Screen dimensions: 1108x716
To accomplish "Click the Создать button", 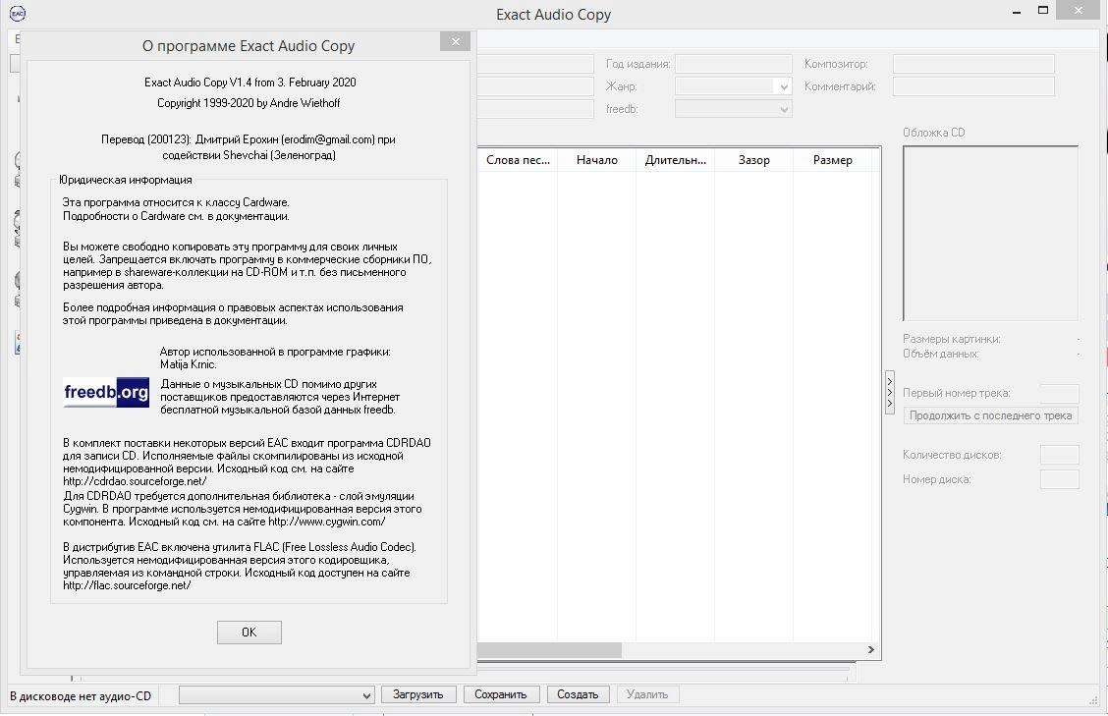I will click(578, 694).
